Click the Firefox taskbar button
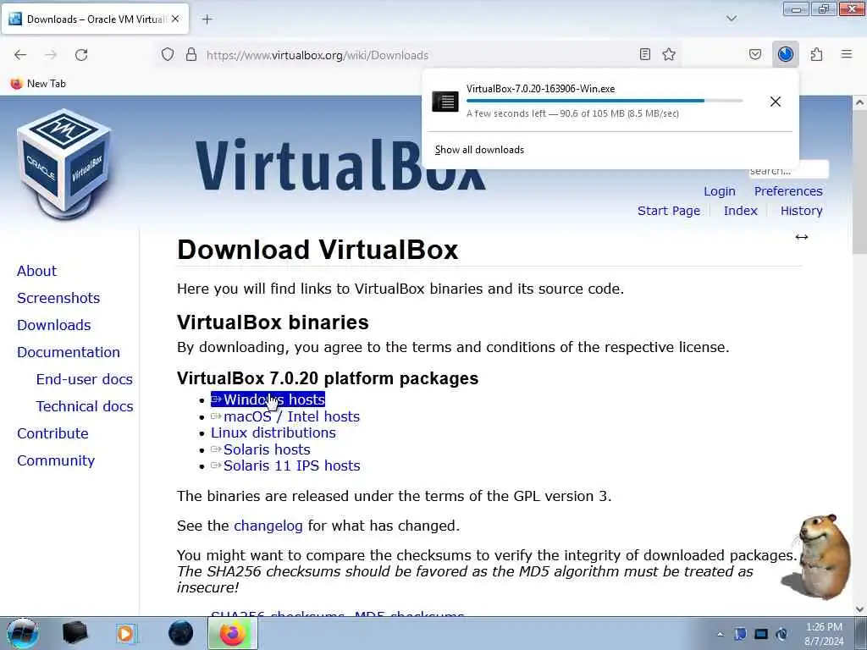The image size is (867, 650). pos(233,633)
